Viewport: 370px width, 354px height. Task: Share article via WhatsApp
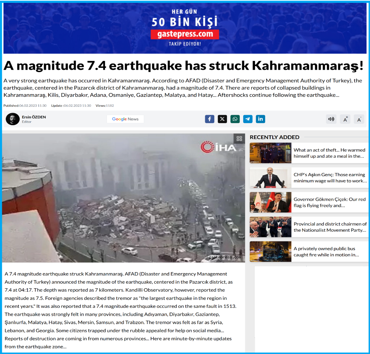click(x=235, y=119)
